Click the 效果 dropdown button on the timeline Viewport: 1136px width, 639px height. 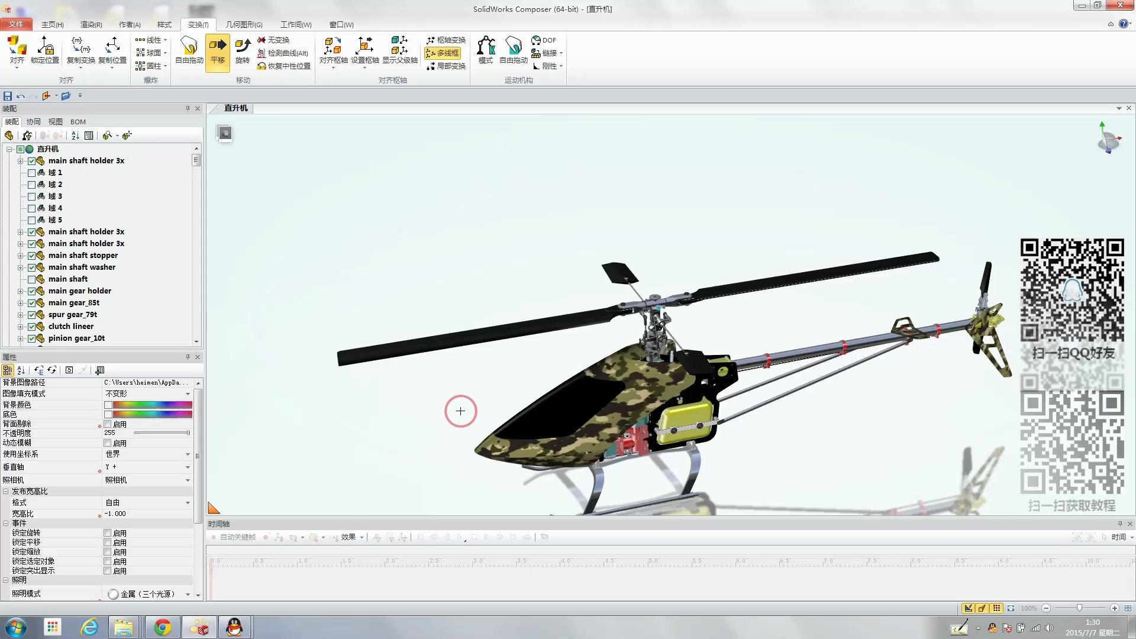(350, 537)
